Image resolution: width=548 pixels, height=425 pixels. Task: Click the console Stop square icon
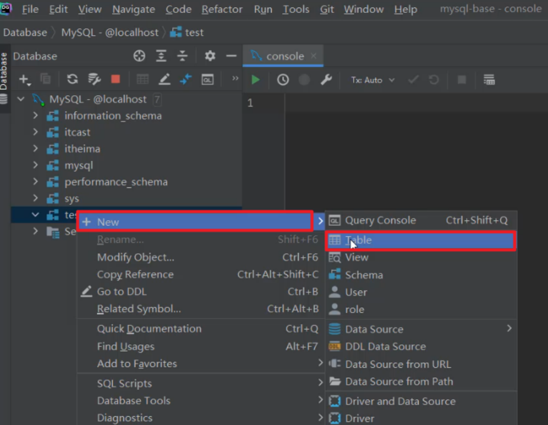(462, 79)
